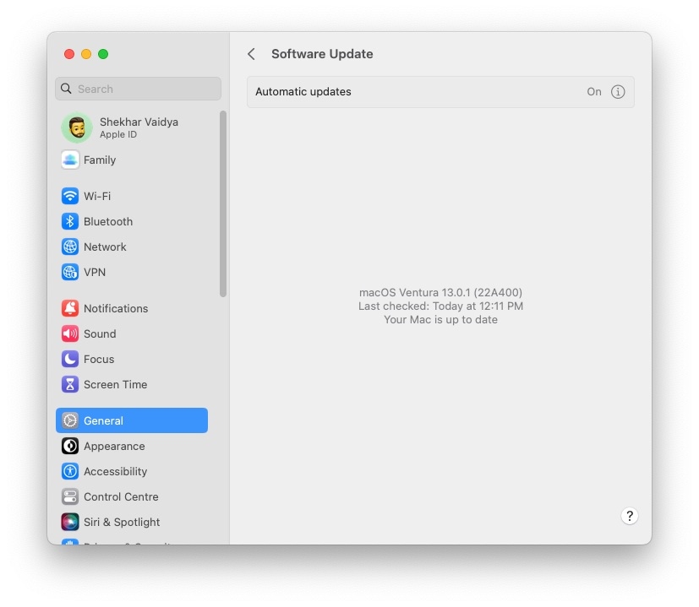Click the Bluetooth icon in sidebar
Image resolution: width=699 pixels, height=607 pixels.
70,221
